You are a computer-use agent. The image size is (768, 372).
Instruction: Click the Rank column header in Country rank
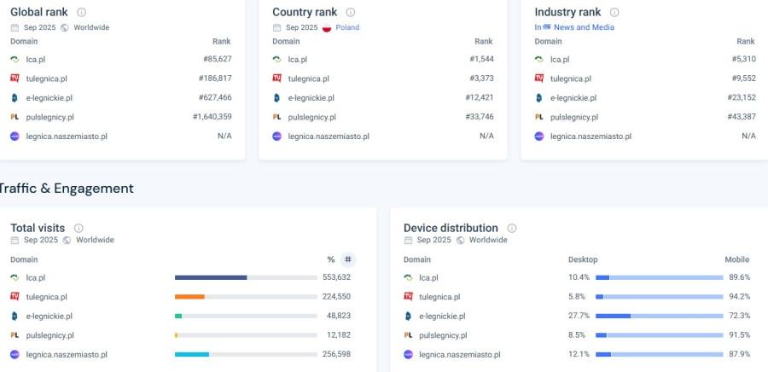483,41
